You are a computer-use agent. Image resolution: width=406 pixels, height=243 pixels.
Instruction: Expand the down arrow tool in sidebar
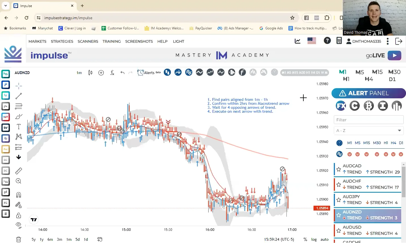pos(19,157)
